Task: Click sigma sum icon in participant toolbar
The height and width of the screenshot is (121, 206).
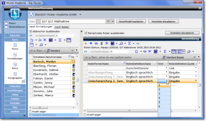Action: (x=60, y=40)
